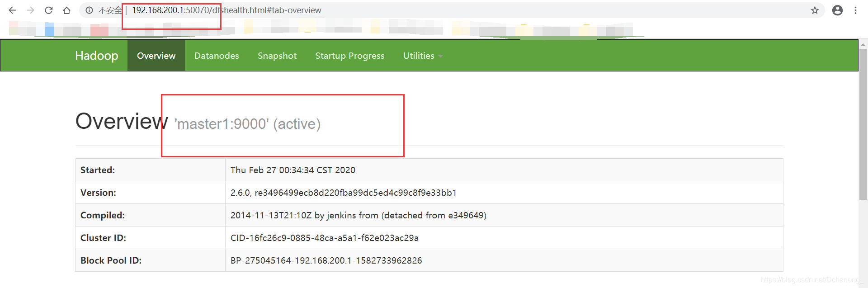Click the scrollbar up arrow

(x=863, y=44)
